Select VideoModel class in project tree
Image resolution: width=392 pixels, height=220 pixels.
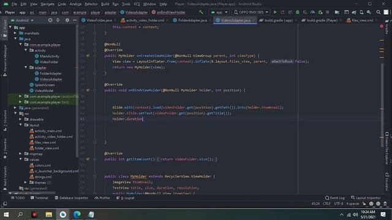(44, 91)
